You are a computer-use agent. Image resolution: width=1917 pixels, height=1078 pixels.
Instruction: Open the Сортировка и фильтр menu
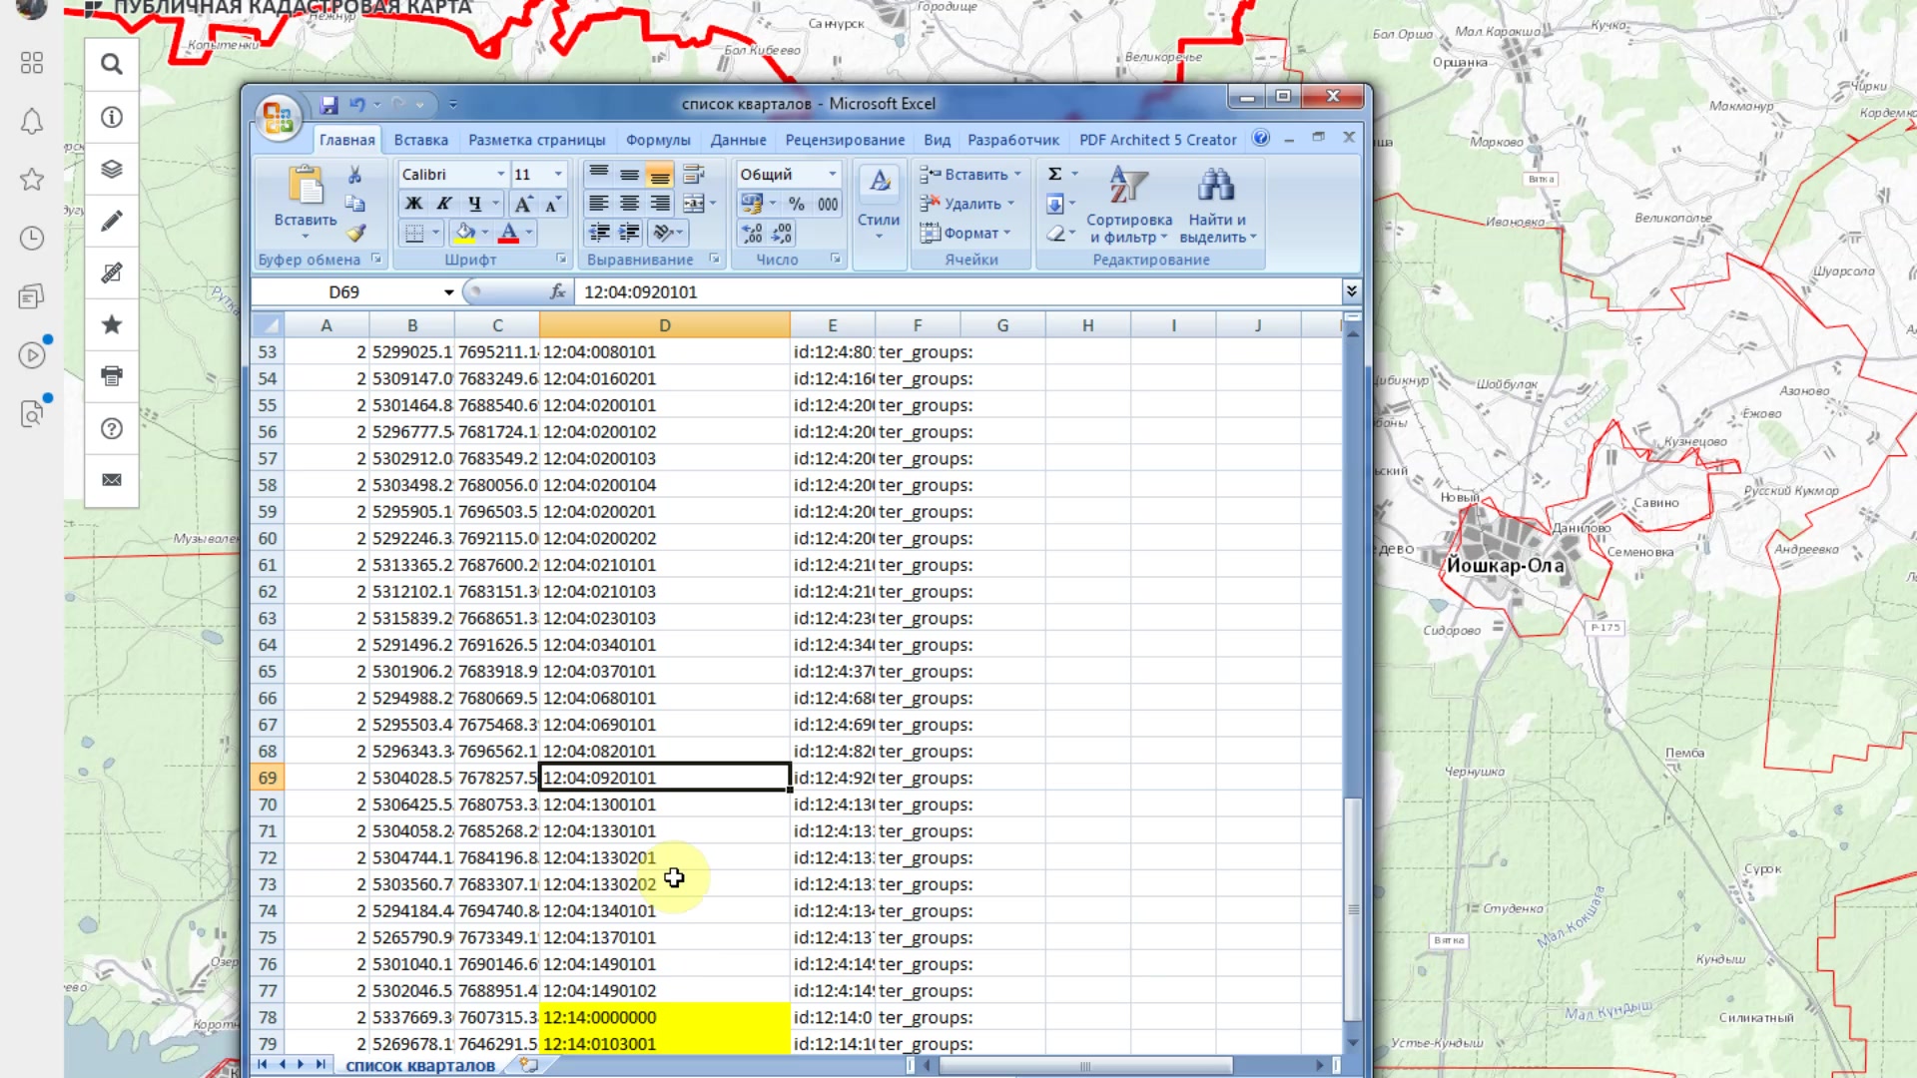click(x=1129, y=205)
